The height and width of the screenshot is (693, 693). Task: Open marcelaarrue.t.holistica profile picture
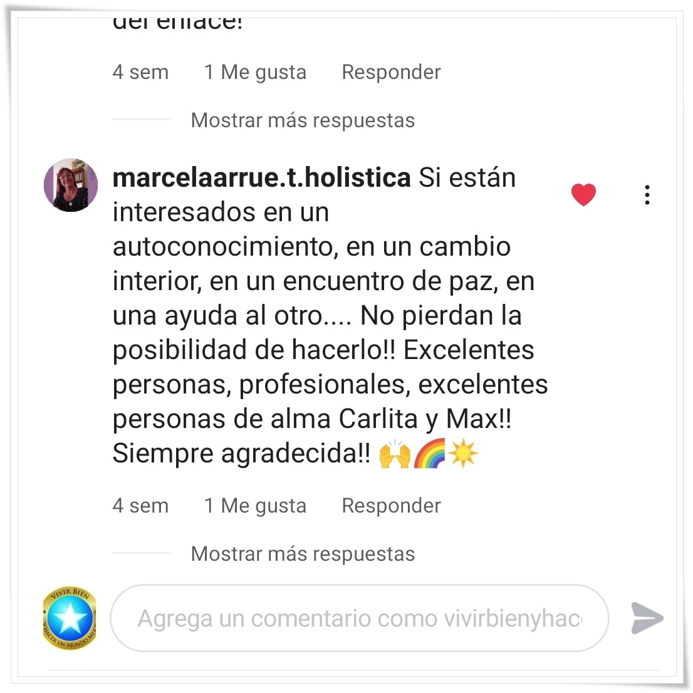[x=71, y=185]
